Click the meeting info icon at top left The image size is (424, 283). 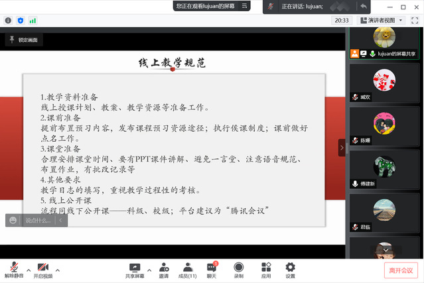tap(9, 21)
